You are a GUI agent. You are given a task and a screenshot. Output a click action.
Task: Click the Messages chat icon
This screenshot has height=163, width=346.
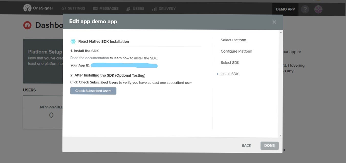95,9
